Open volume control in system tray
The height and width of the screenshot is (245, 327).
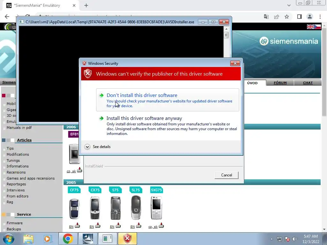pos(295,239)
